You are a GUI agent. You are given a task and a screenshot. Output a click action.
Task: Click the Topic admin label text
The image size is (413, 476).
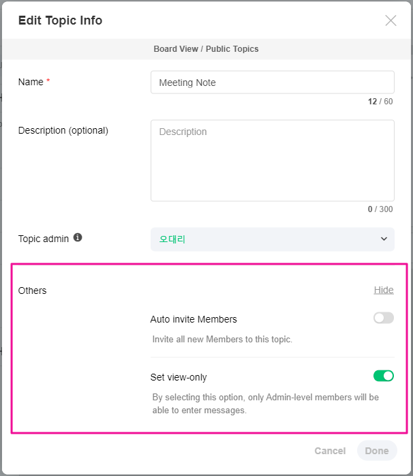(x=43, y=239)
